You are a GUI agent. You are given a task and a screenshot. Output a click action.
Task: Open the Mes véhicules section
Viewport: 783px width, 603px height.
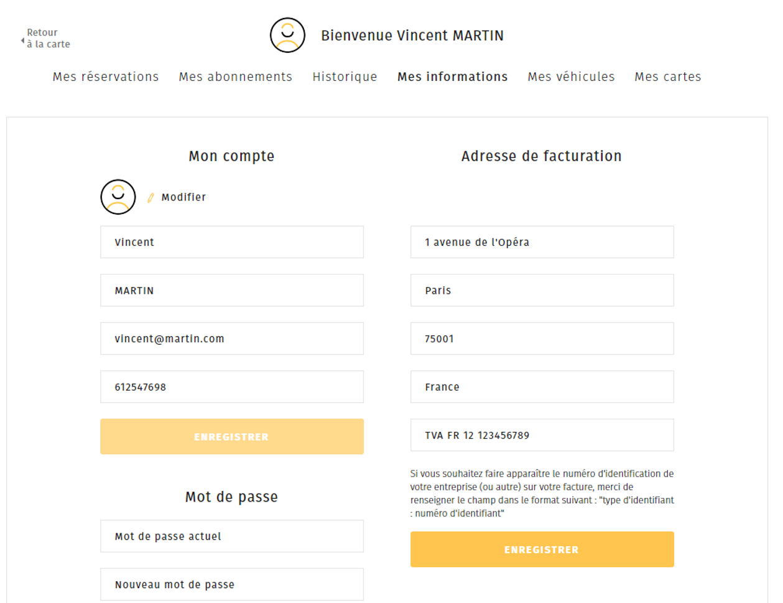tap(570, 77)
